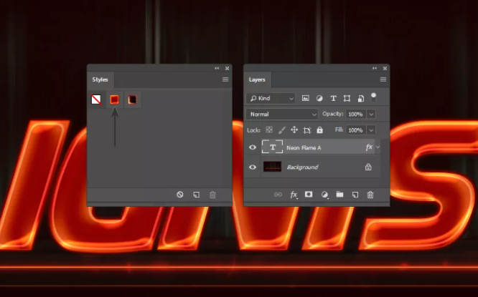This screenshot has width=478, height=297.
Task: Toggle lock transparent pixels
Action: [269, 130]
